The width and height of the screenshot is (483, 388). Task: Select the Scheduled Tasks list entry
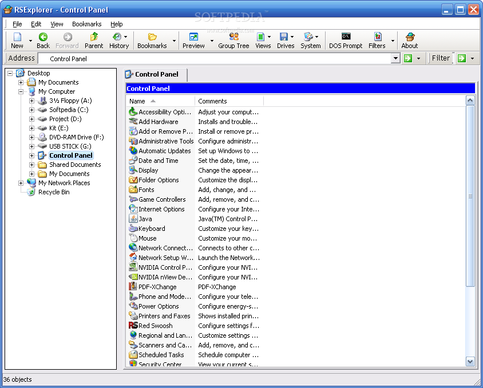point(161,355)
